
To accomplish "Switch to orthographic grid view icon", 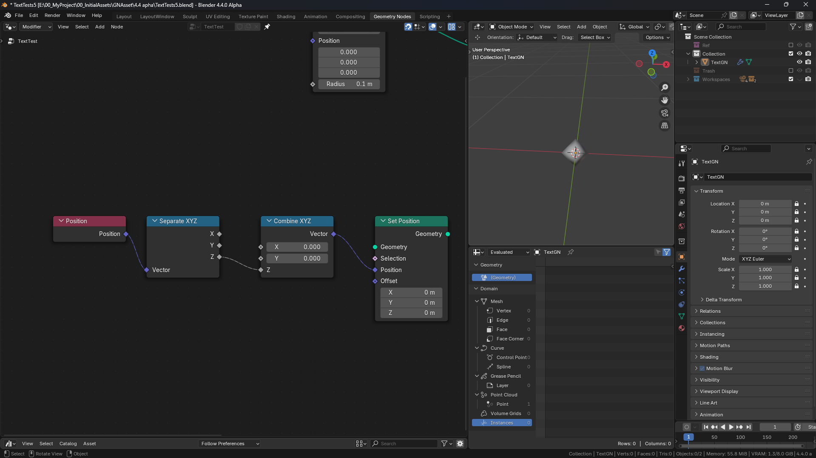I will 665,126.
